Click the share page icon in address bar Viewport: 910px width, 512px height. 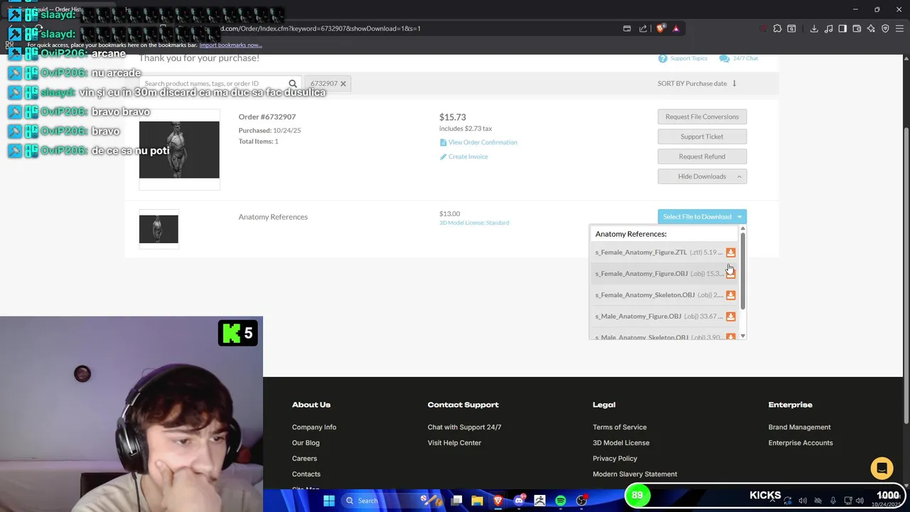tap(643, 28)
